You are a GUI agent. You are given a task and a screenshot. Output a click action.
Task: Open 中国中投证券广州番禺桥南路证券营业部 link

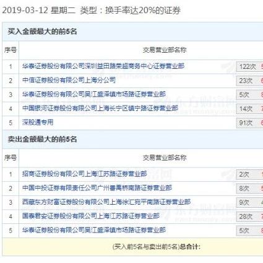[97, 188]
